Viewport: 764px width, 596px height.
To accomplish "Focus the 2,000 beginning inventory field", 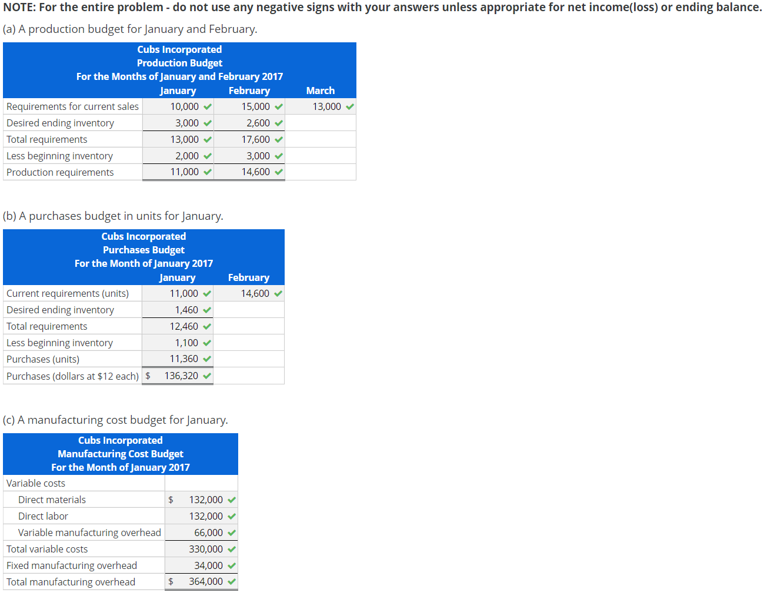I will click(x=178, y=156).
